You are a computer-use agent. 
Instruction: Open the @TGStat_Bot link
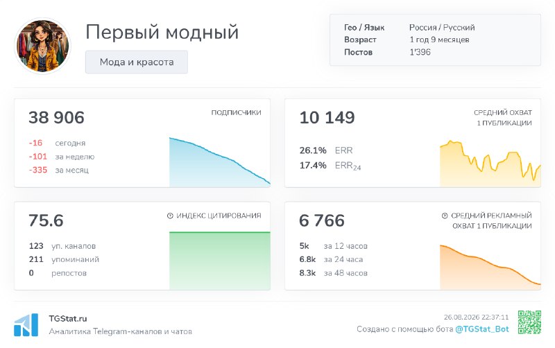(x=481, y=329)
